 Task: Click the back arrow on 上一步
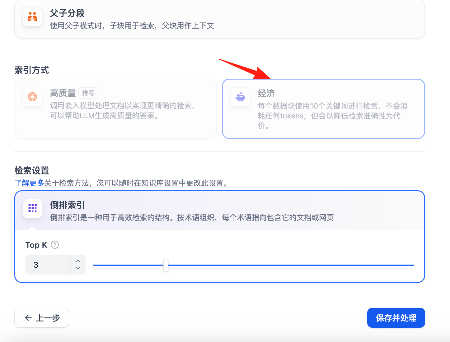28,318
